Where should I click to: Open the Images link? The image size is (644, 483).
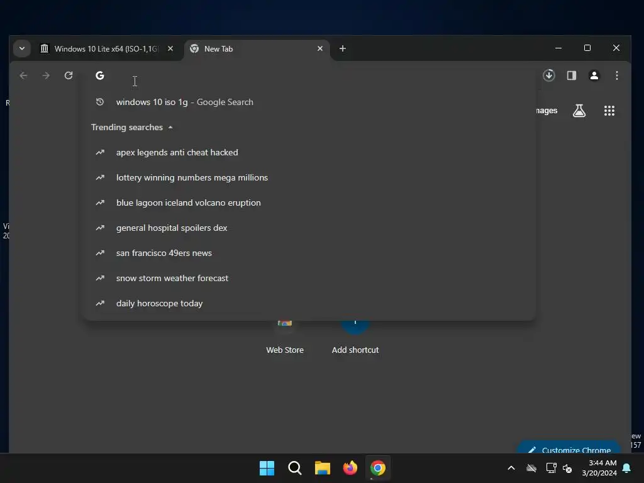(547, 111)
